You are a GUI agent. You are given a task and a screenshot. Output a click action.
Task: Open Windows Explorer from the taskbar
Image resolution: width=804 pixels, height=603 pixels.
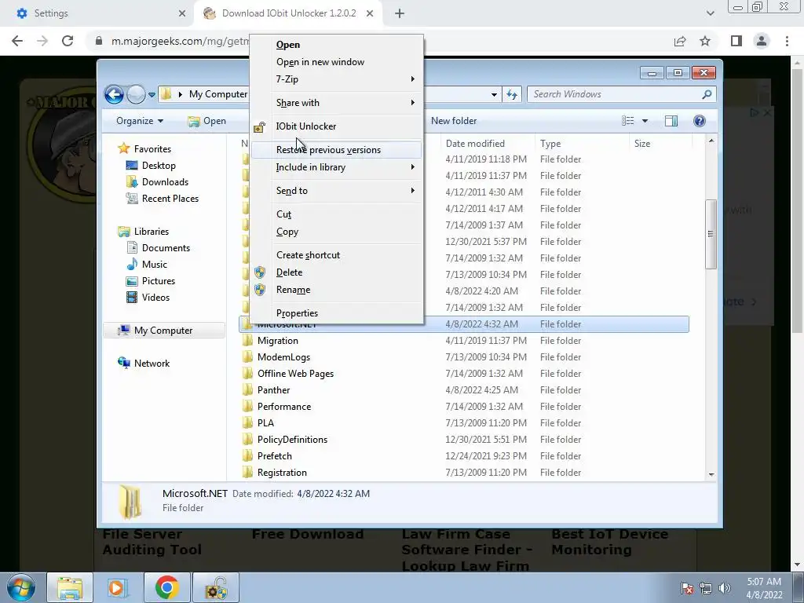[x=70, y=587]
